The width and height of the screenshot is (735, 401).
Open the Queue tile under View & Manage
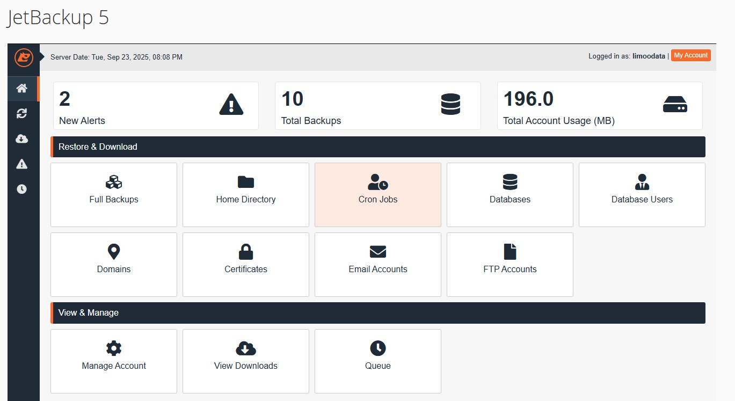coord(378,361)
